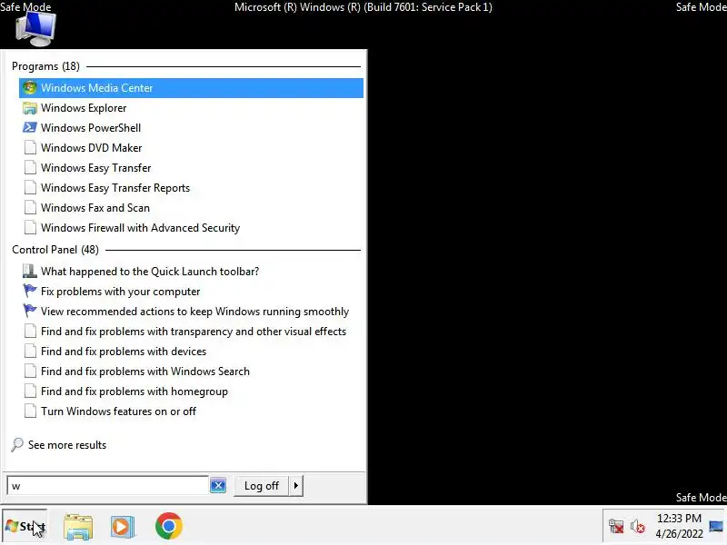Image resolution: width=727 pixels, height=545 pixels.
Task: Launch Windows Fax and Scan
Action: (x=191, y=208)
